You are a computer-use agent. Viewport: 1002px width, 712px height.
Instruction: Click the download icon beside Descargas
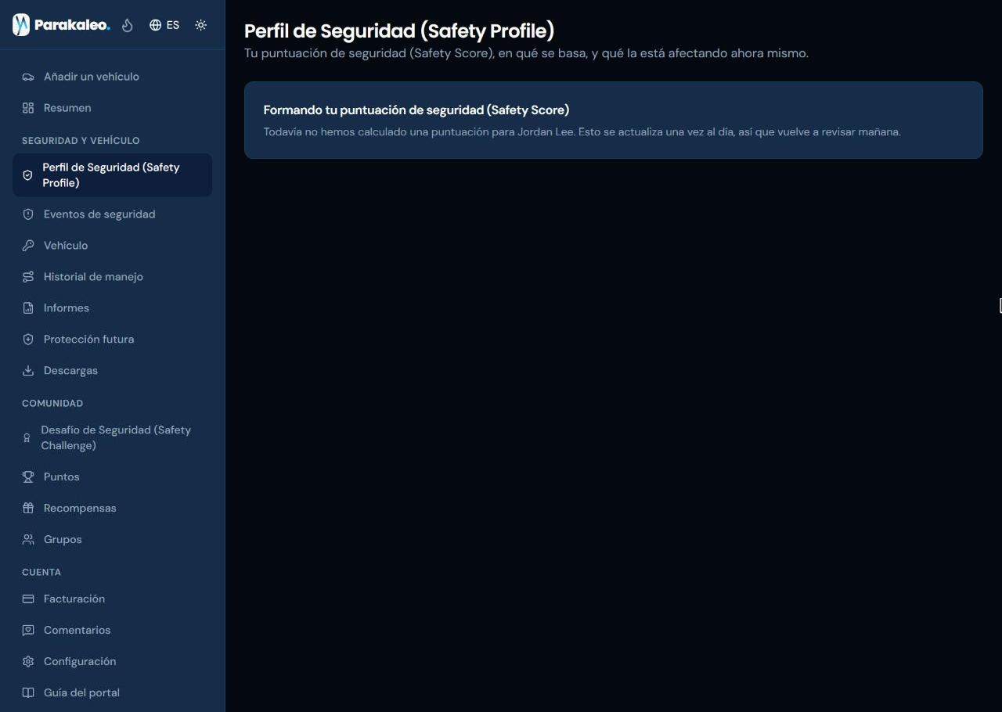coord(28,371)
